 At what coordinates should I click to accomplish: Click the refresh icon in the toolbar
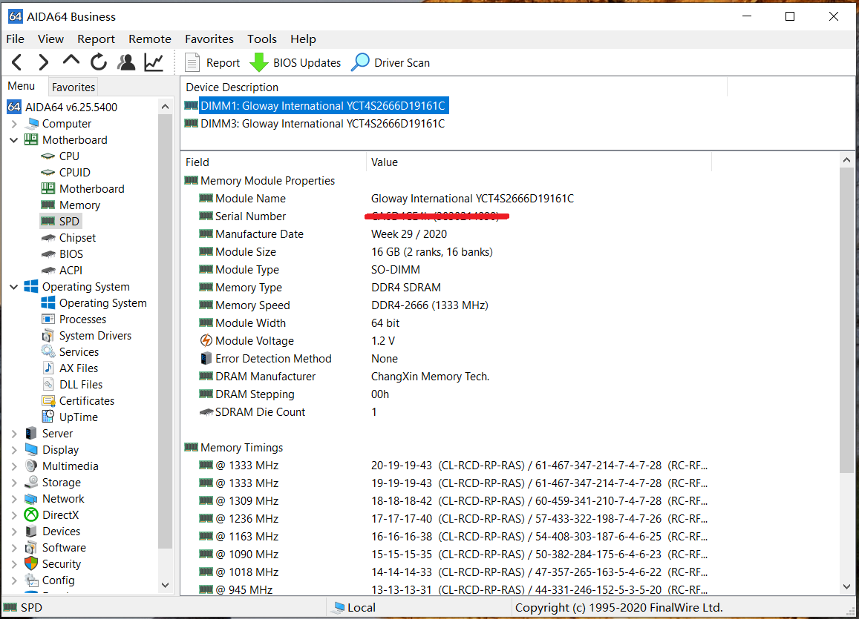[x=99, y=62]
